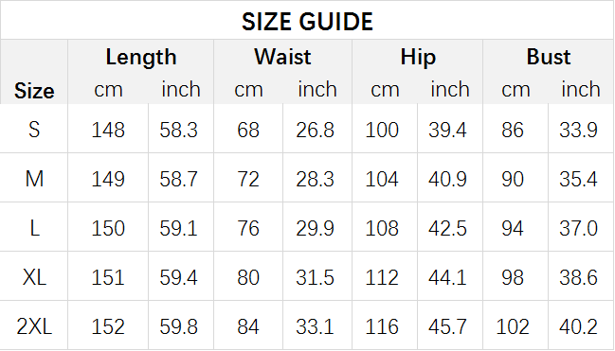Screen dimensions: 615x351
Task: Click the 59.8 inch length cell
Action: (178, 326)
